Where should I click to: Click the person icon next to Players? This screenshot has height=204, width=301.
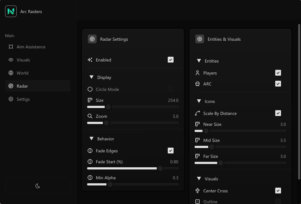[198, 73]
